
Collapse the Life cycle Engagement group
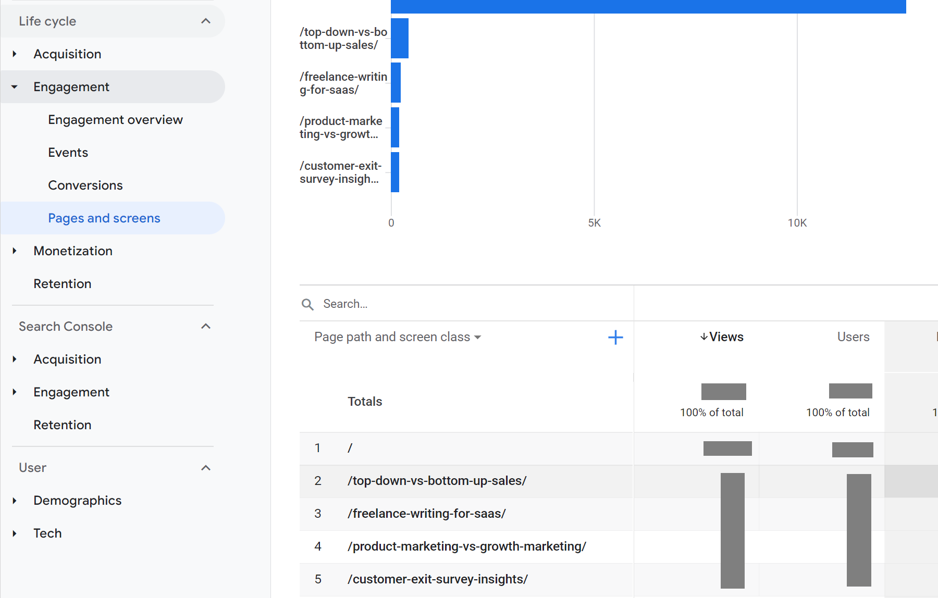[15, 87]
